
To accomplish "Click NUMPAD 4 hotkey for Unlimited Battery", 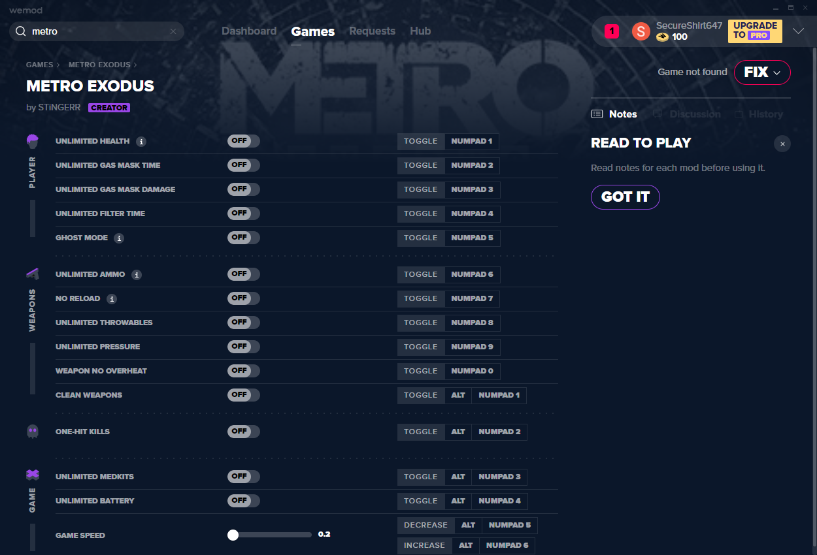I will tap(499, 501).
